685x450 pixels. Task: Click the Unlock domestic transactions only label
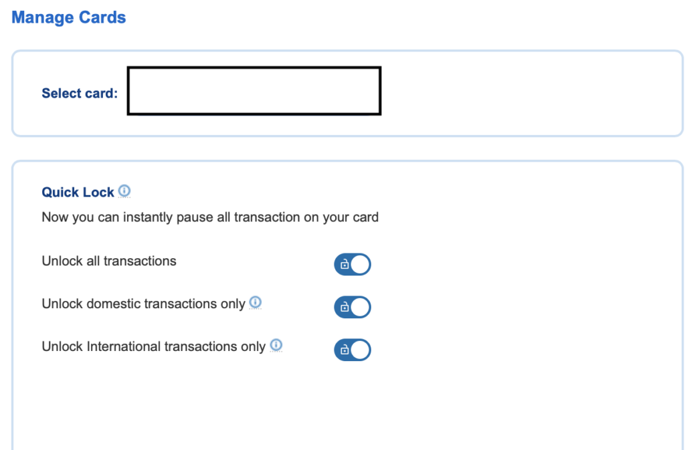coord(143,304)
